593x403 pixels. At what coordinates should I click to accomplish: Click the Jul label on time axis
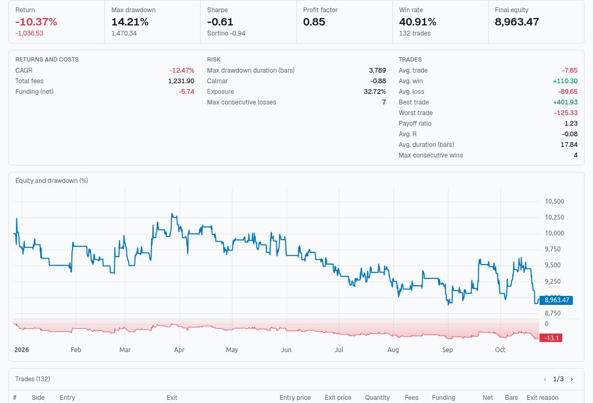[339, 350]
